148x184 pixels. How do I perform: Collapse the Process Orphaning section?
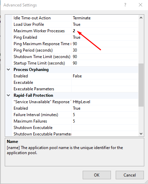(x=9, y=70)
